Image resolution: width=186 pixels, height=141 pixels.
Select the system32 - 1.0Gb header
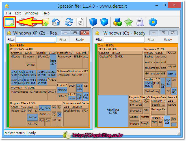click(23, 53)
